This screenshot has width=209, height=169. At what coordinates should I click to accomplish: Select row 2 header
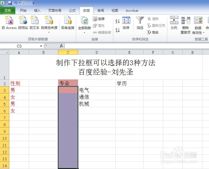click(x=5, y=84)
